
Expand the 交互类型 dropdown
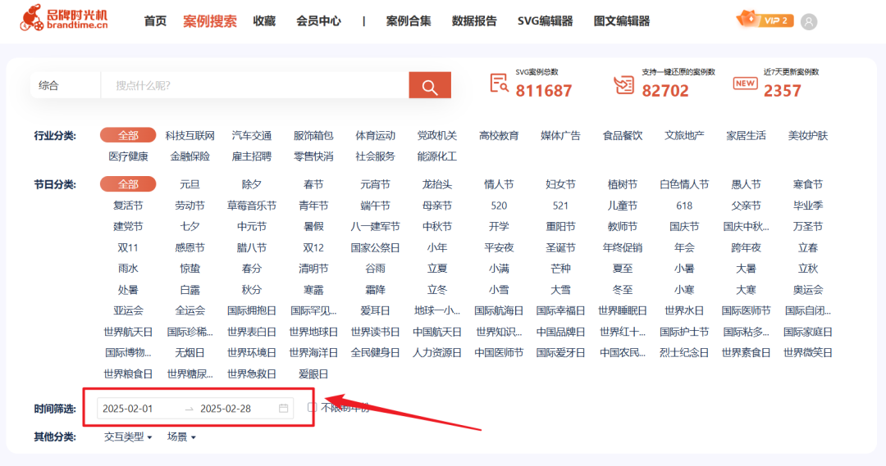click(128, 437)
